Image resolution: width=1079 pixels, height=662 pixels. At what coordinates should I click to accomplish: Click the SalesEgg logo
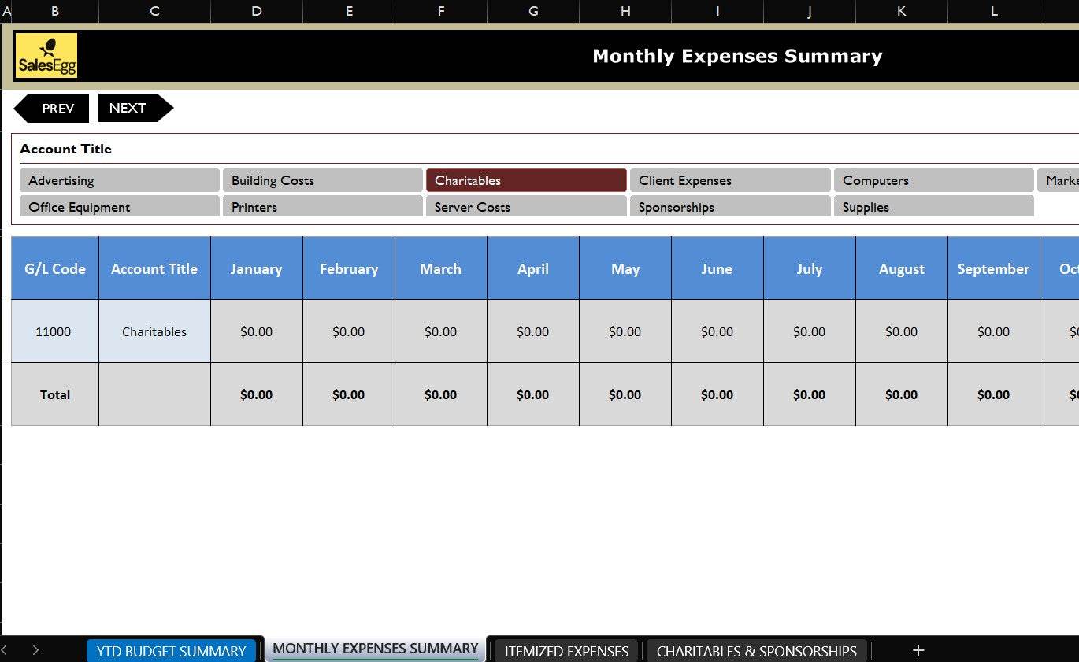click(46, 56)
